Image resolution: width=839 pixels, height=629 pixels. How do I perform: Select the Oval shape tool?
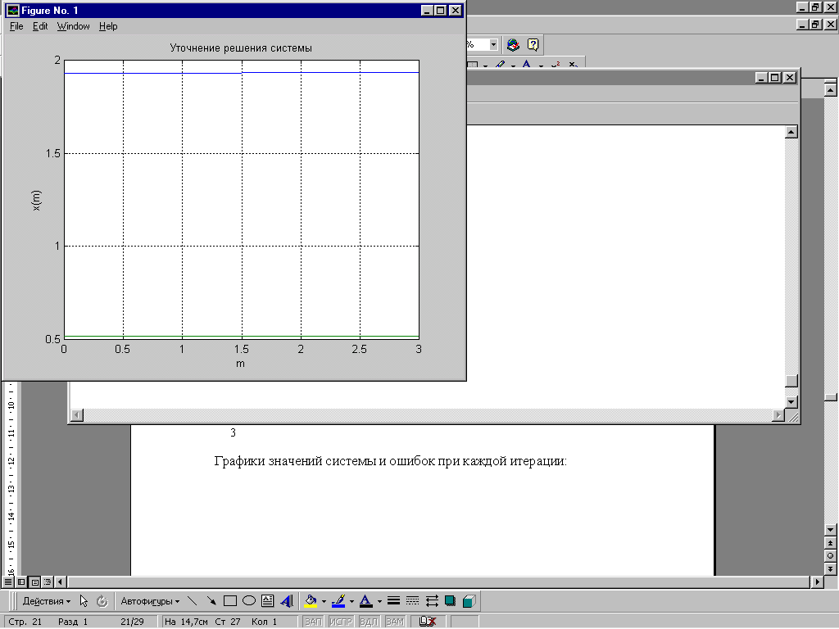[x=249, y=601]
